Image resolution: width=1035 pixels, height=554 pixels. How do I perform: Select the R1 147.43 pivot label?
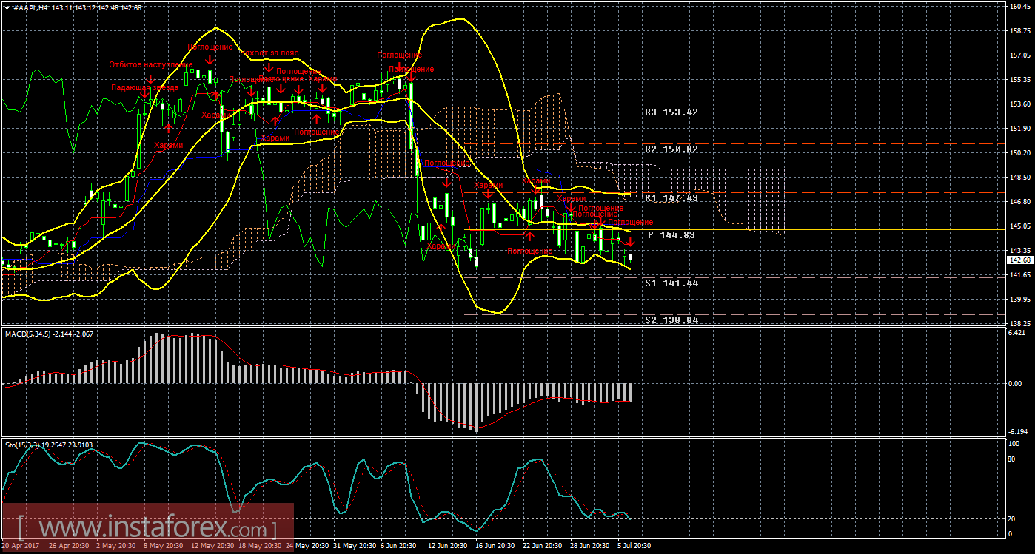671,198
